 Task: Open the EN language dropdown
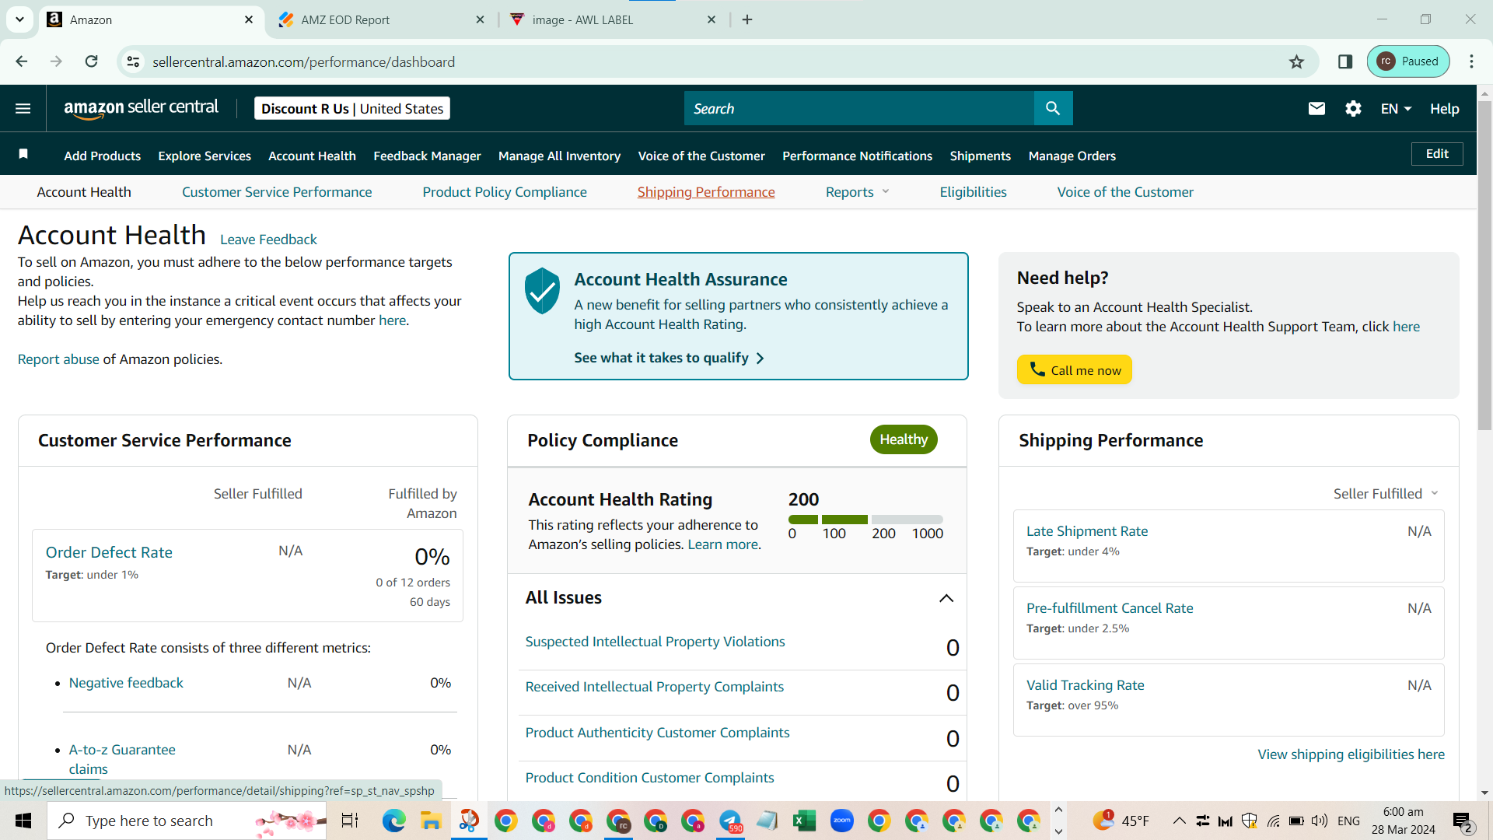click(1396, 109)
